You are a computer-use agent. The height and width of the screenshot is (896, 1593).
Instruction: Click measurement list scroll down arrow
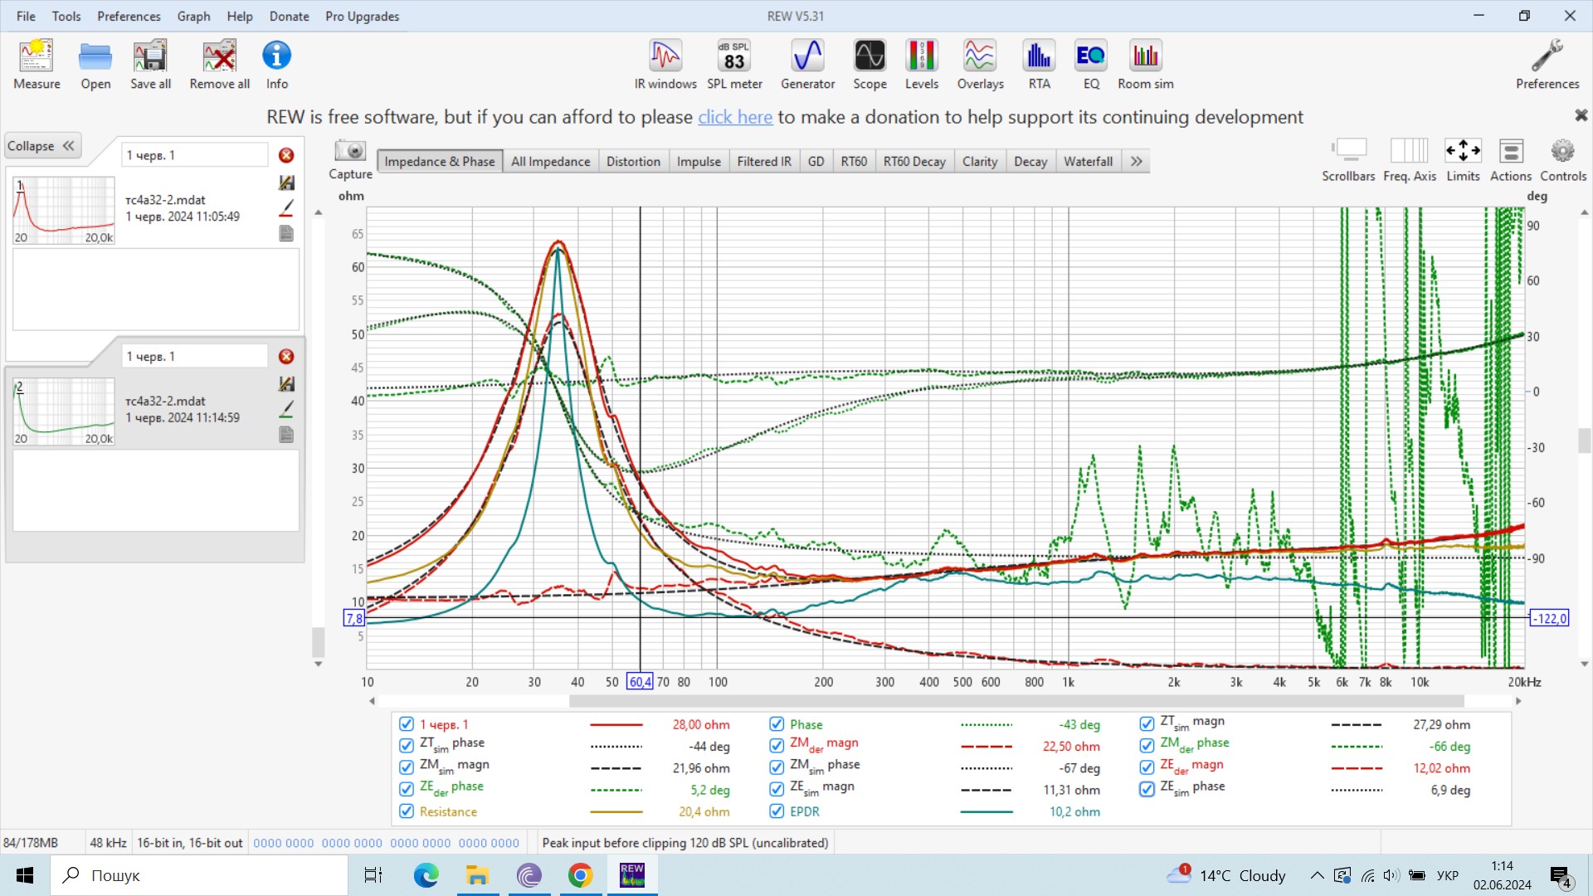[318, 664]
